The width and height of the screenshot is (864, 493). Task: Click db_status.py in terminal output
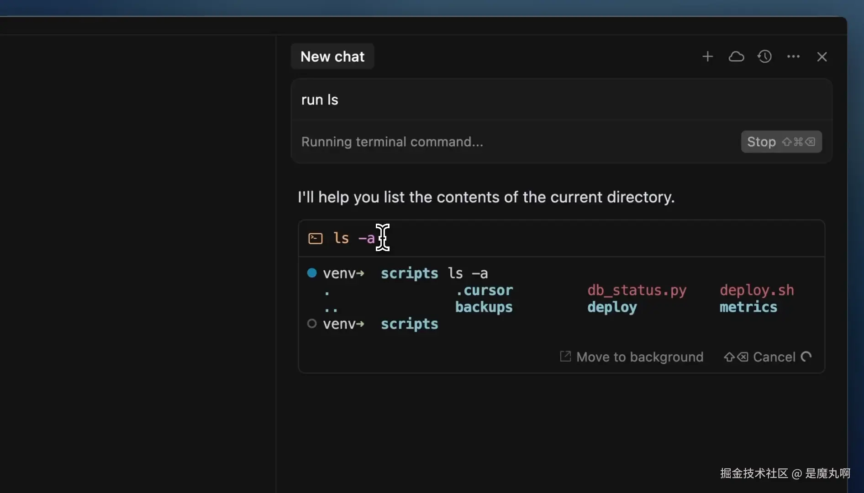(637, 290)
